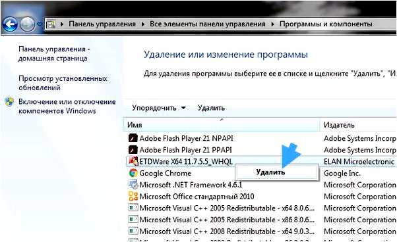Image resolution: width=397 pixels, height=242 pixels.
Task: Select Программы и компоненты breadcrumb
Action: [x=326, y=24]
